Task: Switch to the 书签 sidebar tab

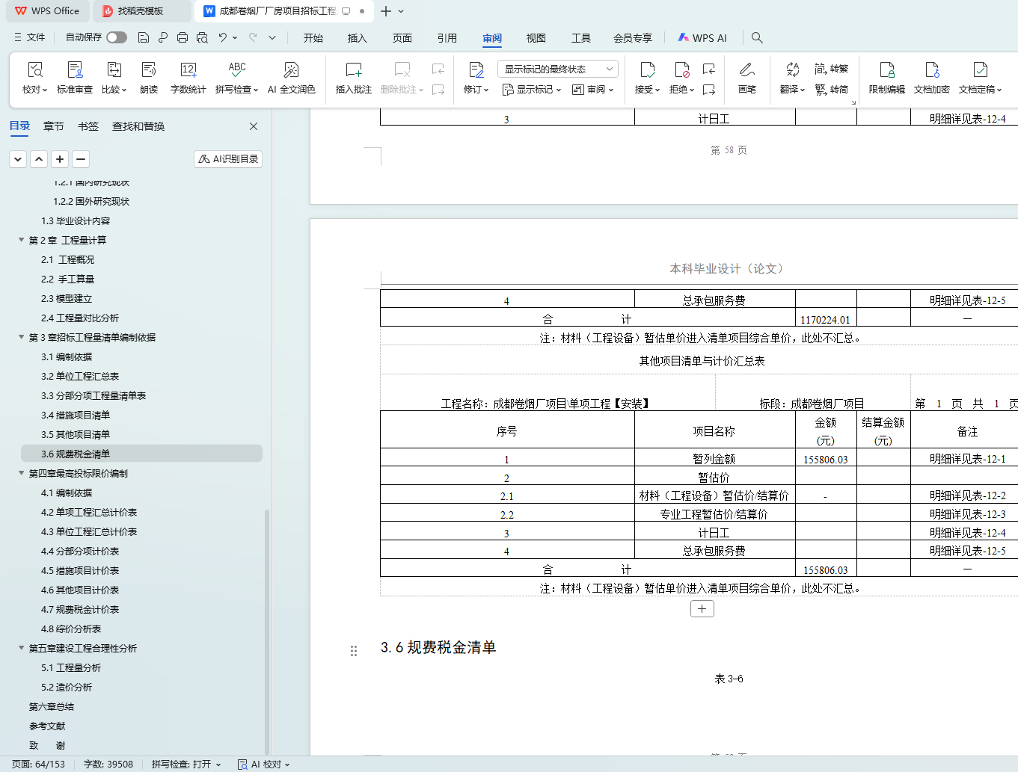Action: click(88, 126)
